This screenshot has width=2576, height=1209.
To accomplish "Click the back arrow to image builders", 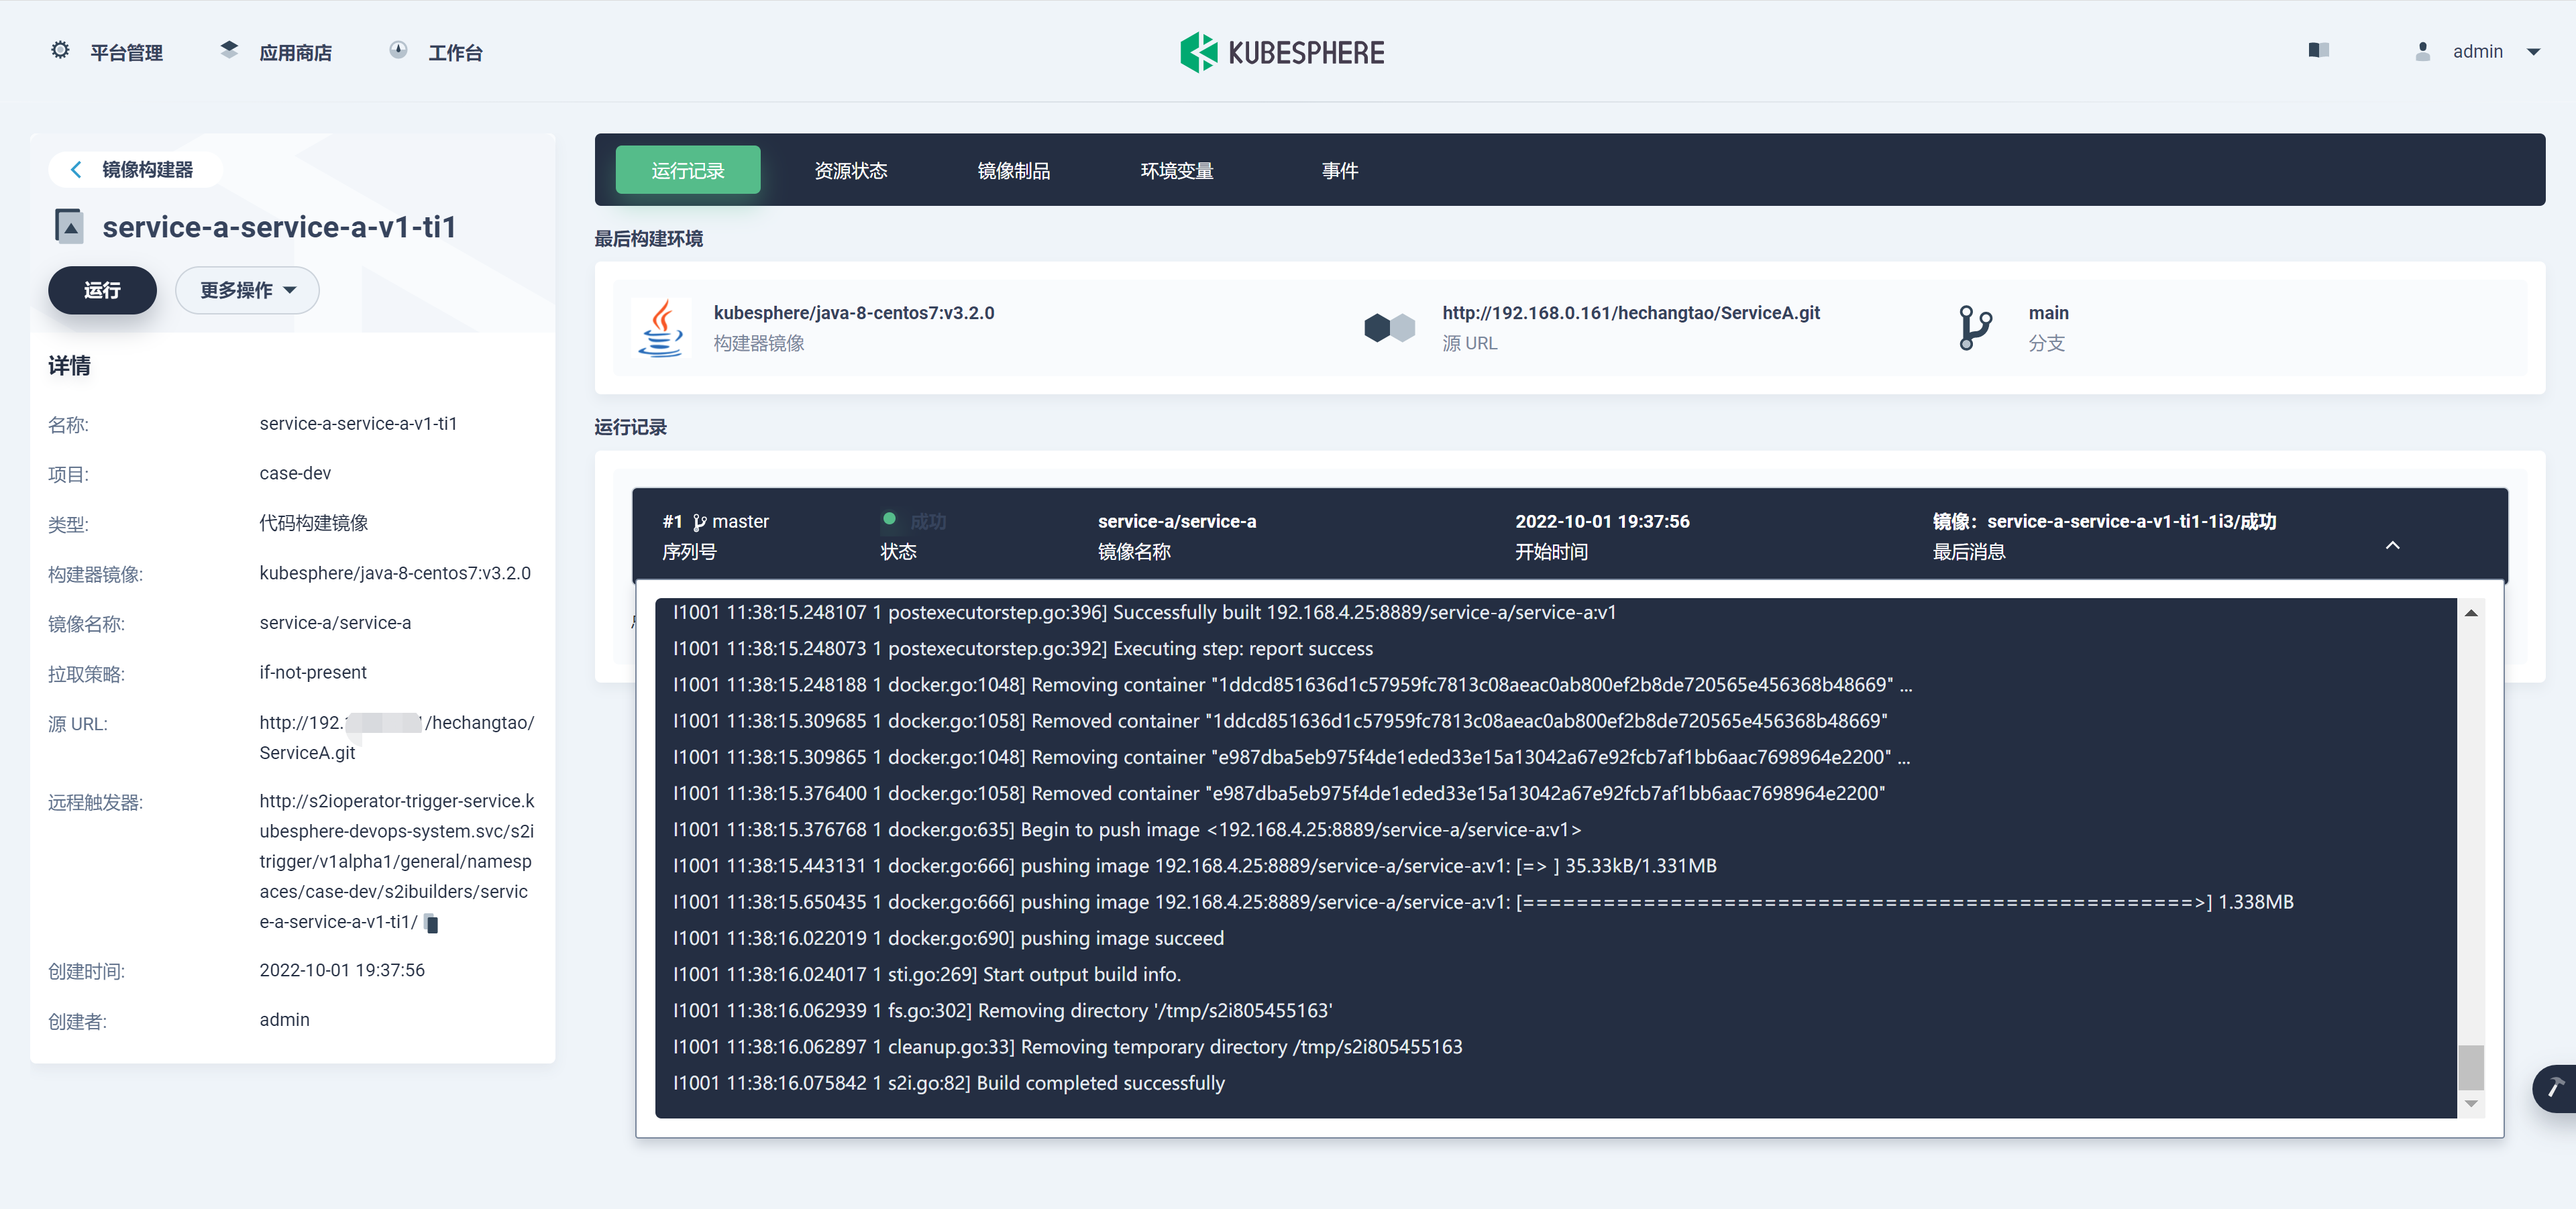I will coord(76,170).
